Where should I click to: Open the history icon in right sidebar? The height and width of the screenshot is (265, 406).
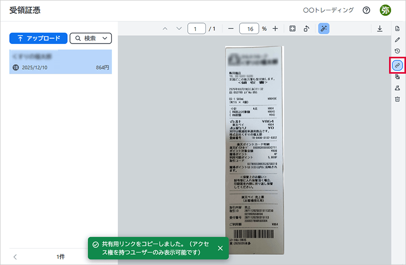[x=397, y=51]
